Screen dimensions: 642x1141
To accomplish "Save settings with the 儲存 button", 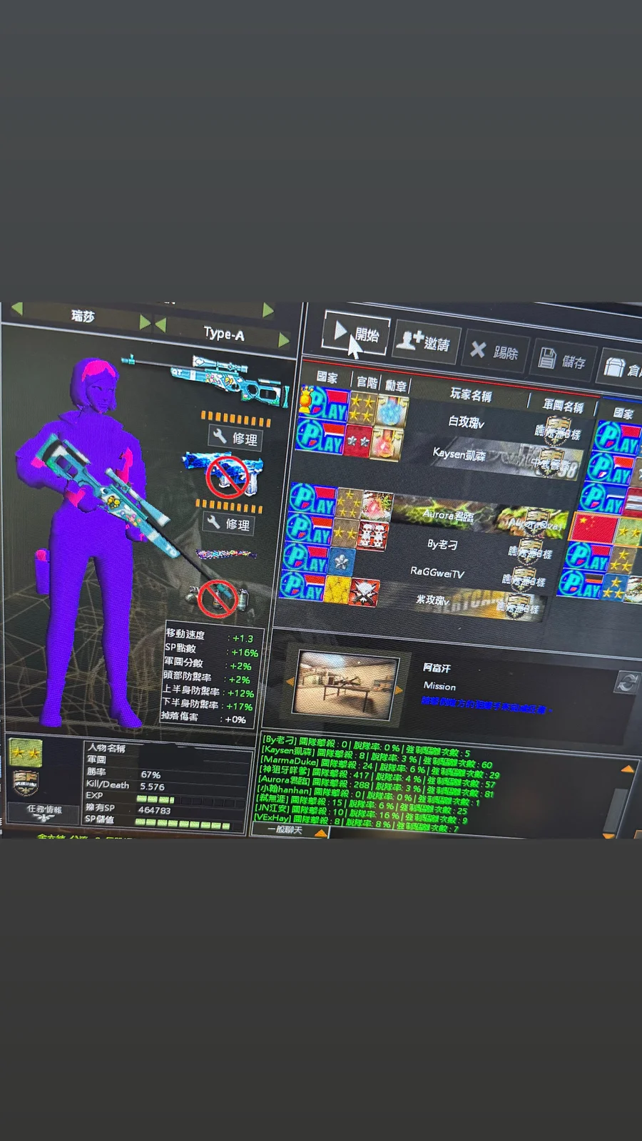I will click(x=563, y=359).
